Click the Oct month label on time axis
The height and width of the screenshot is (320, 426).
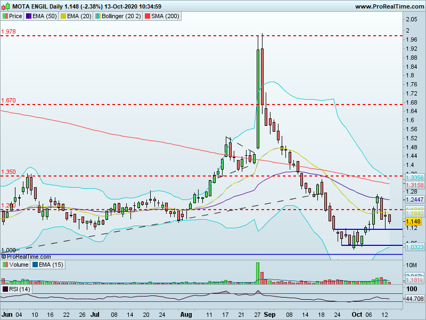(357, 315)
